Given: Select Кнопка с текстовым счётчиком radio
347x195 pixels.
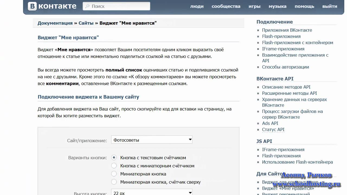Looking at the screenshot, I should [114, 157].
